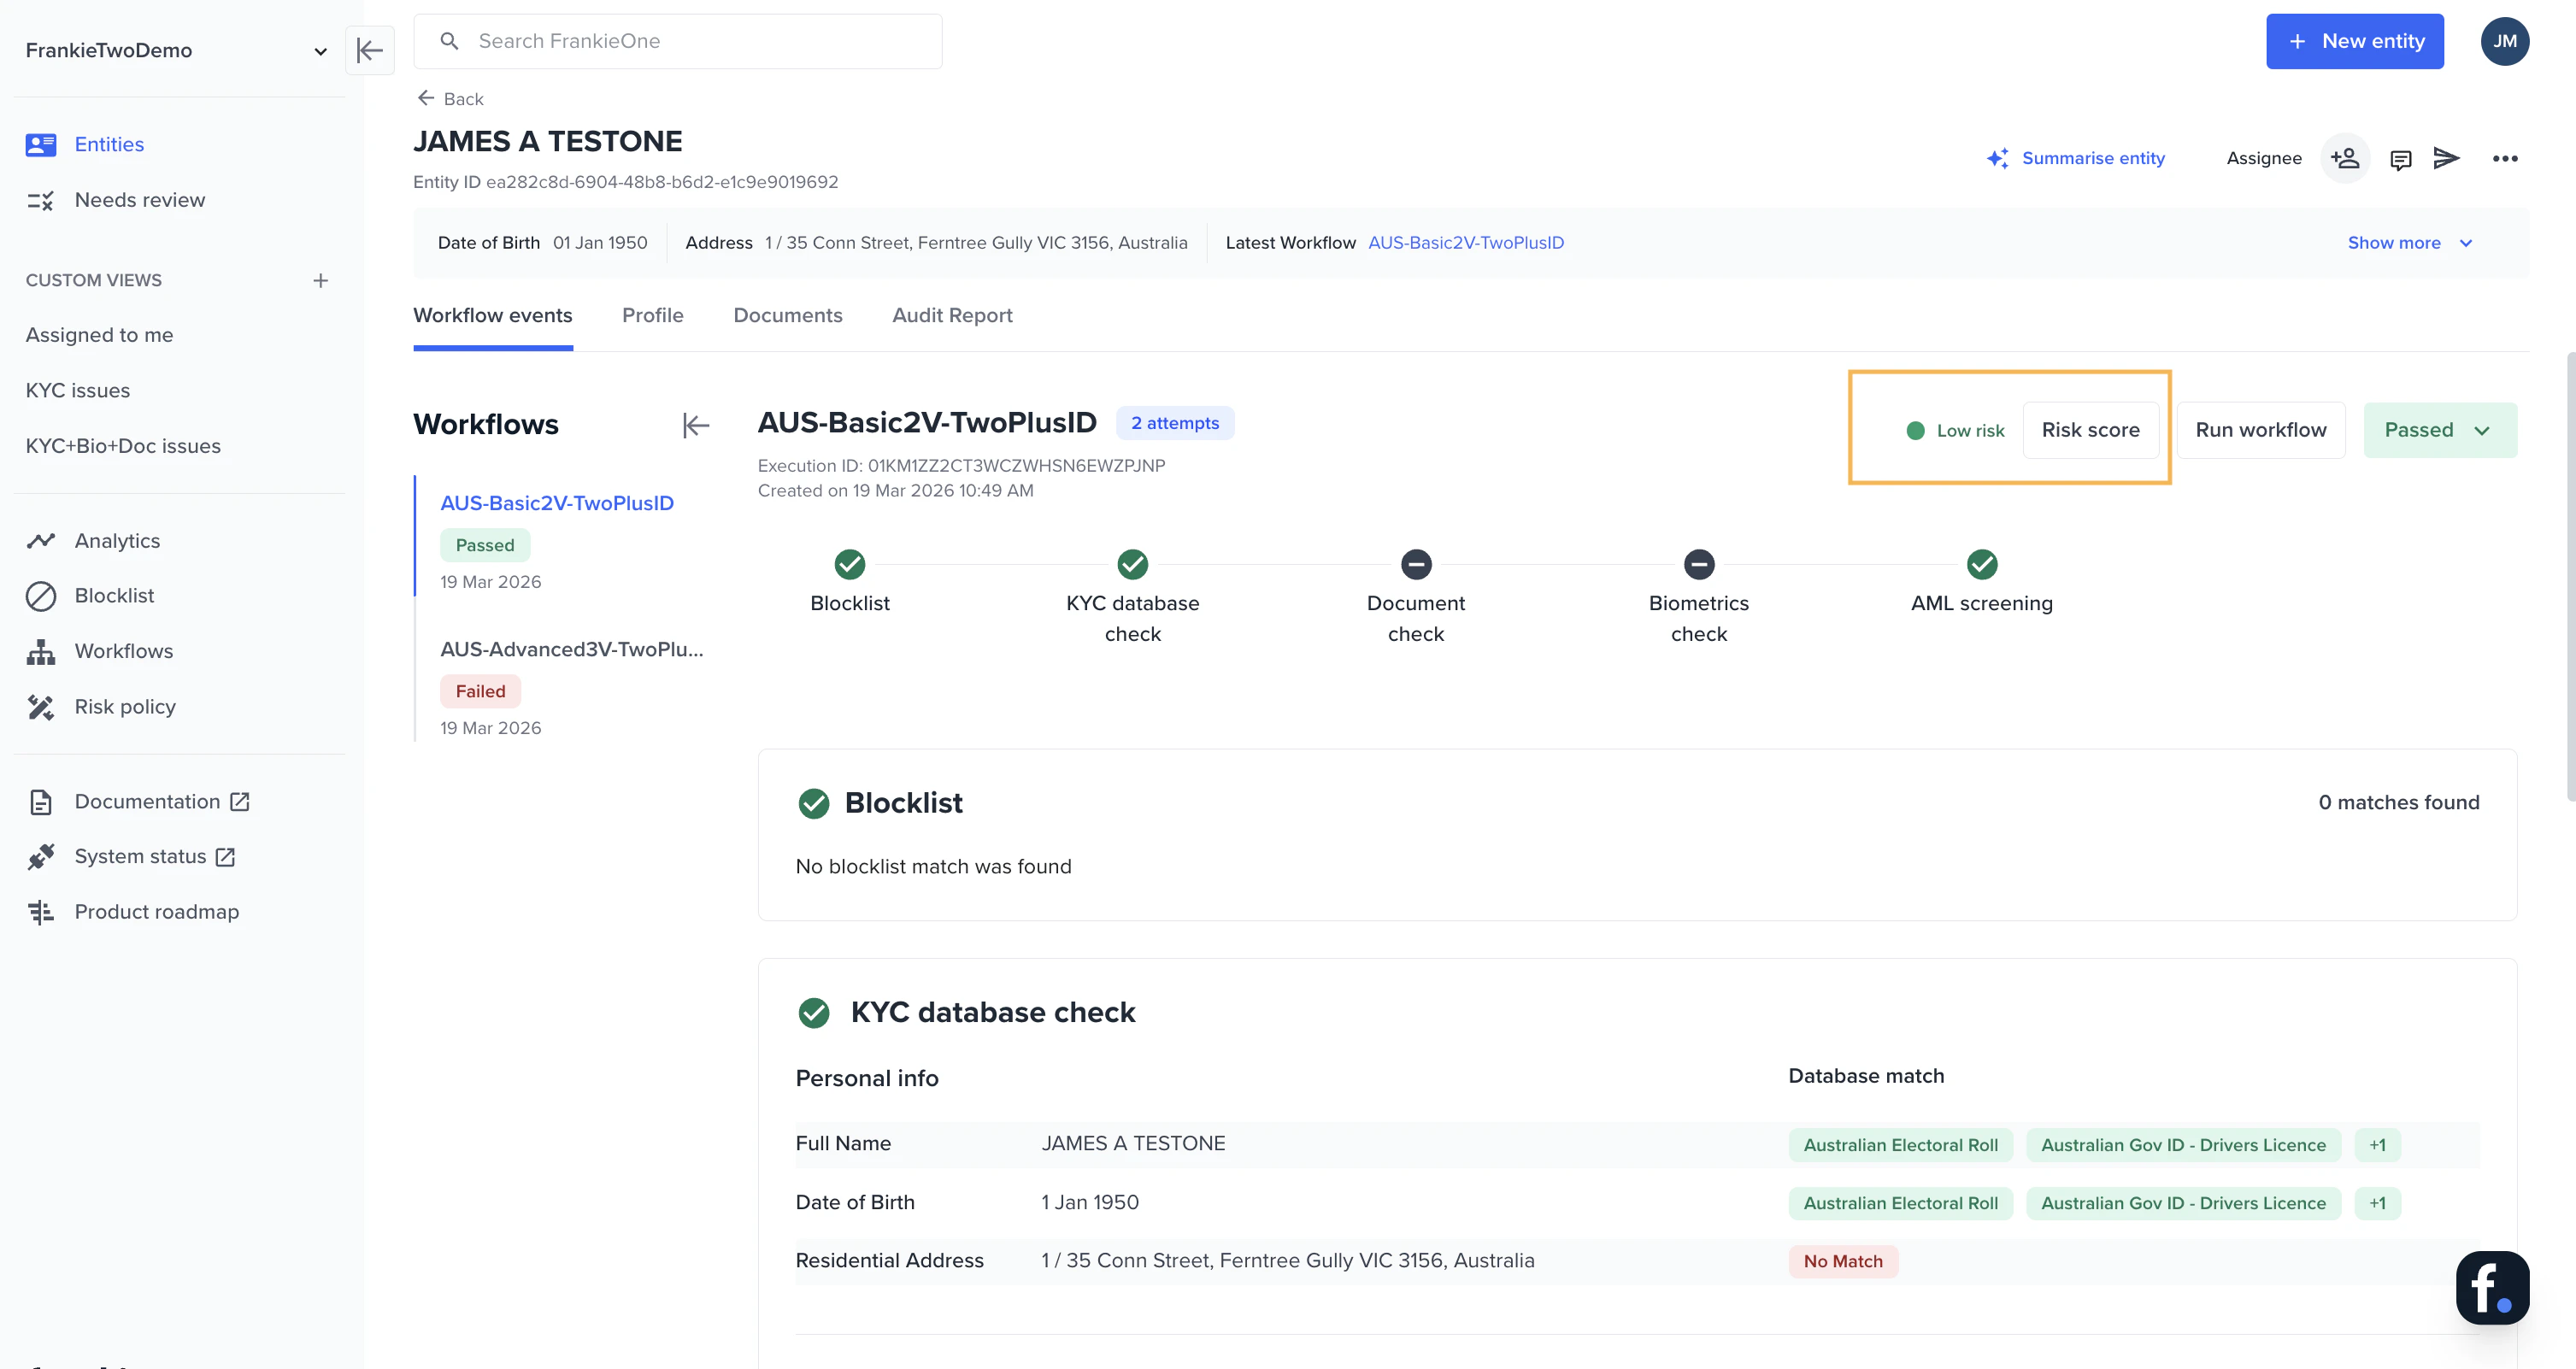Click the send paper-plane icon
Viewport: 2576px width, 1369px height.
[x=2446, y=158]
